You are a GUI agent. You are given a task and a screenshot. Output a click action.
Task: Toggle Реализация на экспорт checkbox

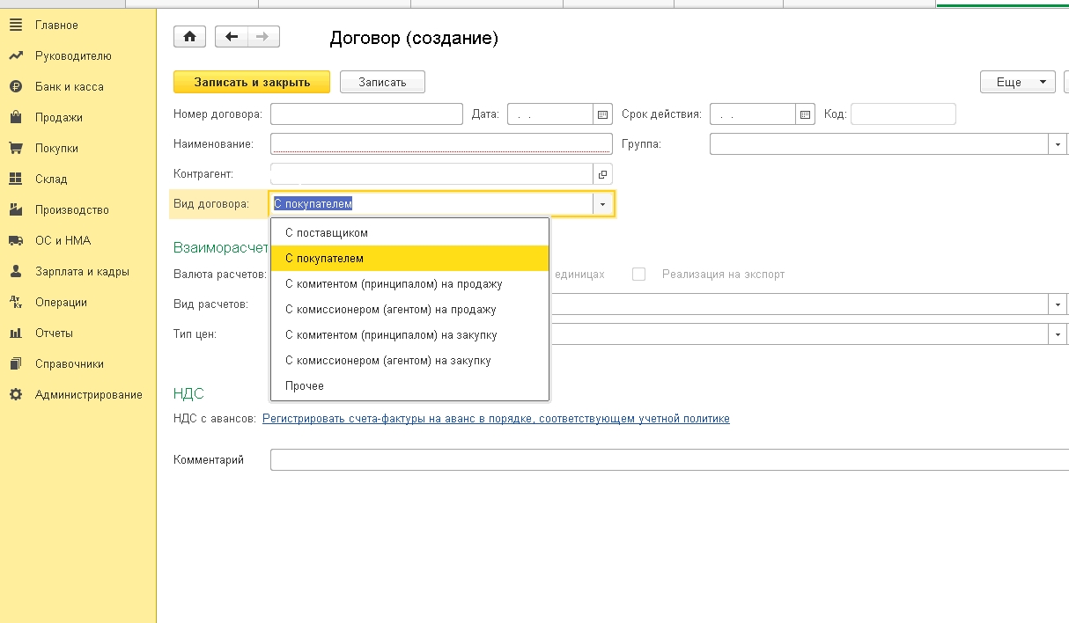tap(639, 275)
